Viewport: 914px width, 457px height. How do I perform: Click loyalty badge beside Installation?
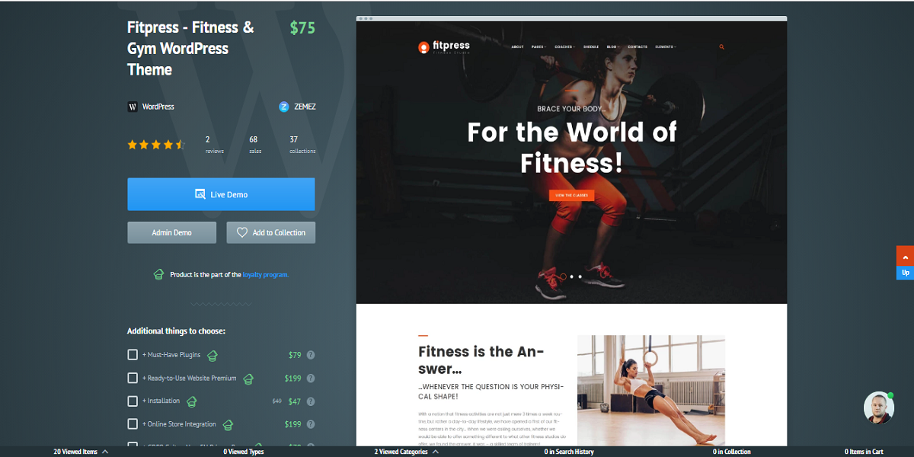191,401
